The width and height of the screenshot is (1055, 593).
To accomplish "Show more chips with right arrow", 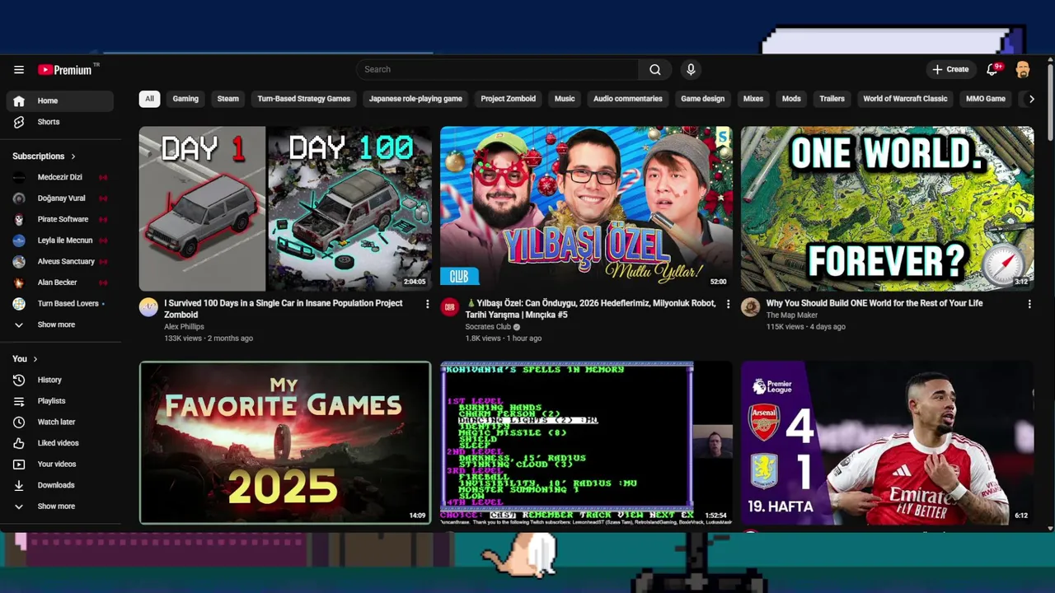I will pos(1031,99).
